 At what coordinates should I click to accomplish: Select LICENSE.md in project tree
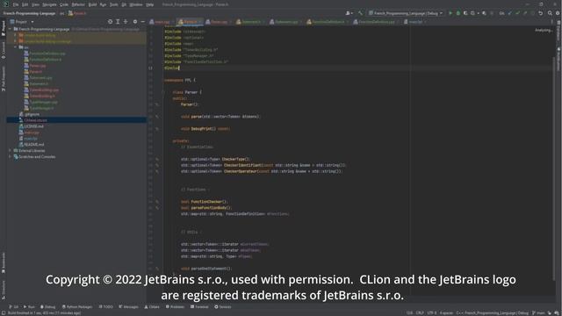coord(32,126)
